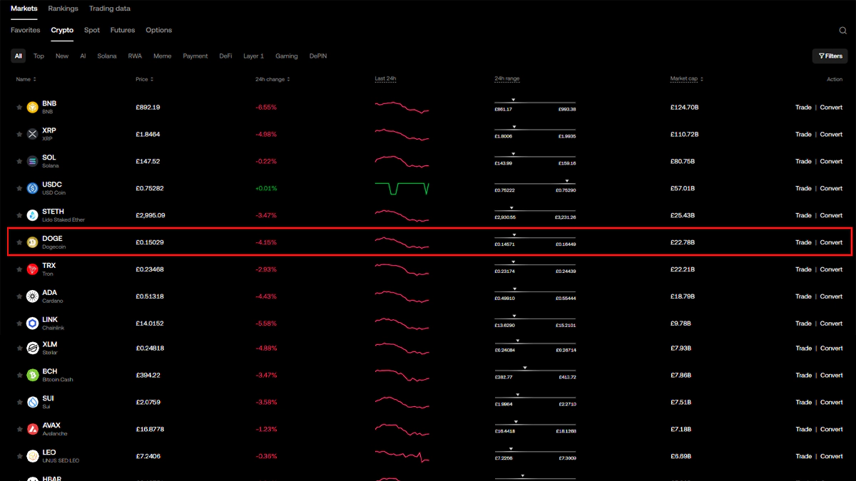856x481 pixels.
Task: Sort the list by Price column
Action: click(144, 79)
